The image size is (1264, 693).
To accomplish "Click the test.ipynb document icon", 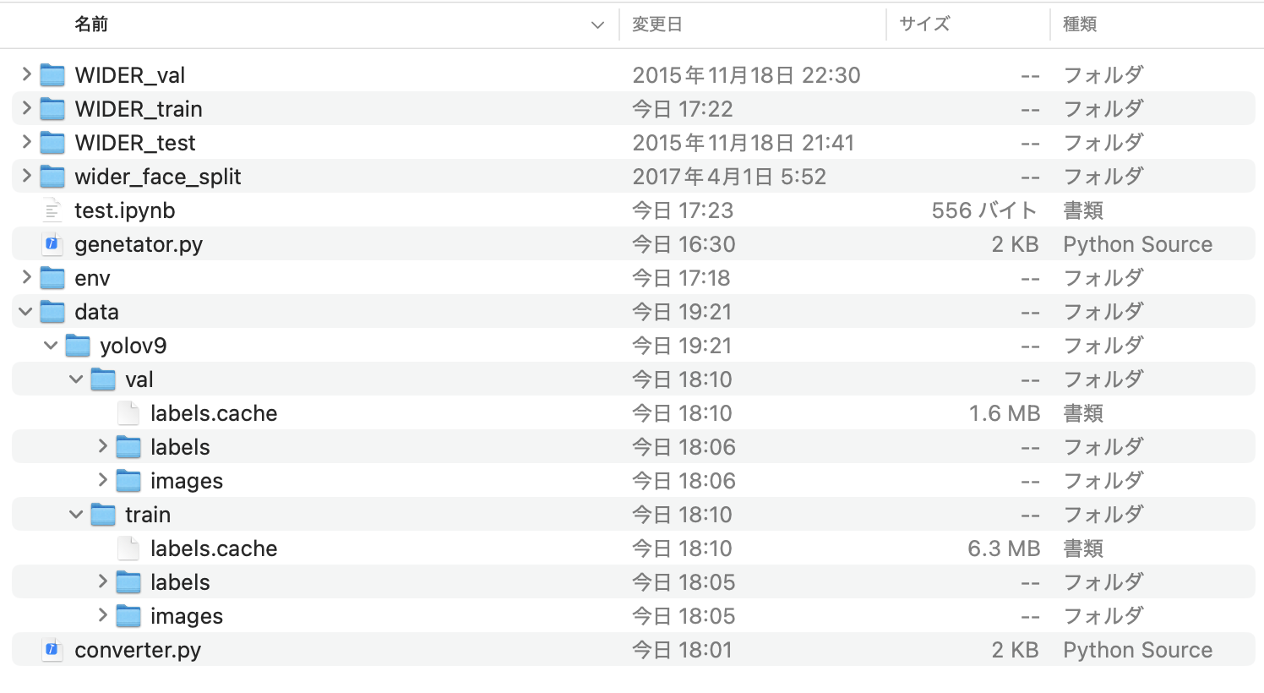I will click(x=52, y=210).
